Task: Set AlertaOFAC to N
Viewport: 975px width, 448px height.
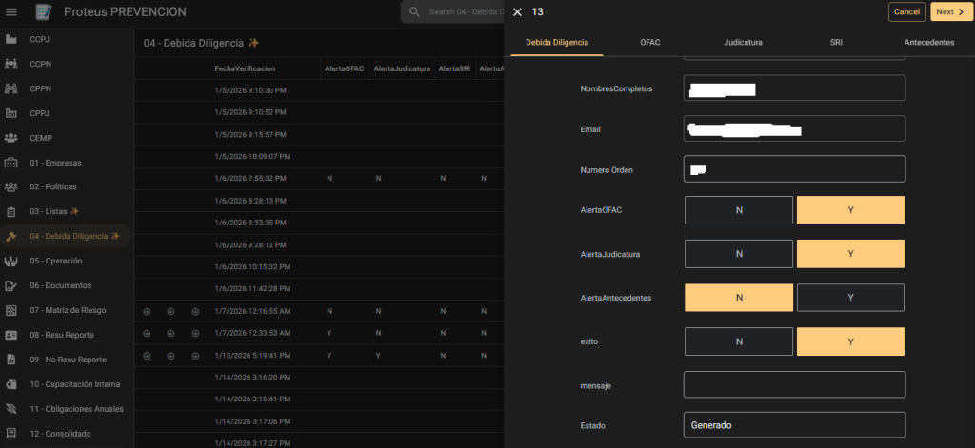Action: coord(738,210)
